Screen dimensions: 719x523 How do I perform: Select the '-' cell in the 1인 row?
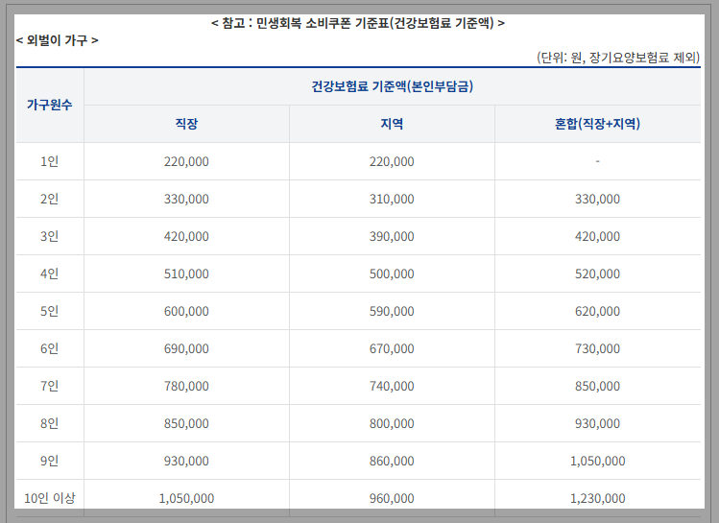pos(597,161)
